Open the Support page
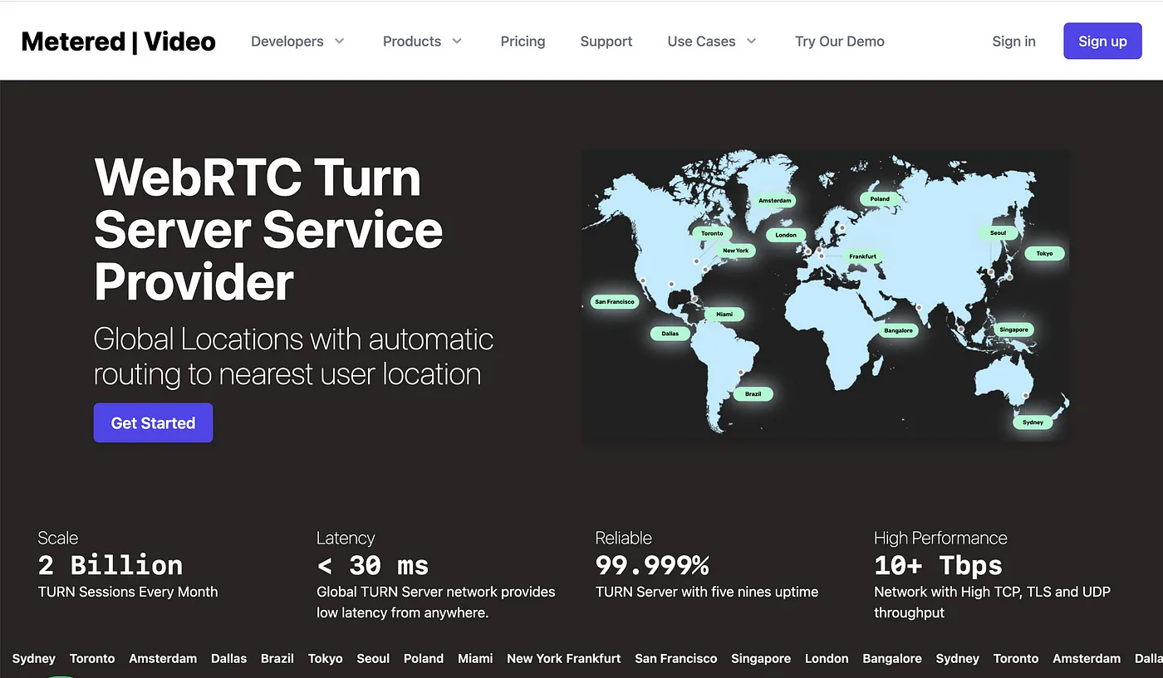This screenshot has width=1163, height=678. point(606,41)
